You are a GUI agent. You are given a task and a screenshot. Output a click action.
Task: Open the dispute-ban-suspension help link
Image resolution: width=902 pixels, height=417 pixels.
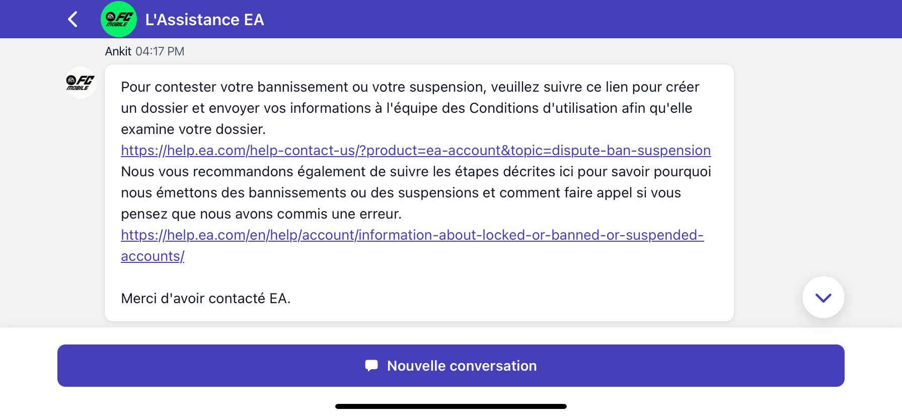click(415, 151)
